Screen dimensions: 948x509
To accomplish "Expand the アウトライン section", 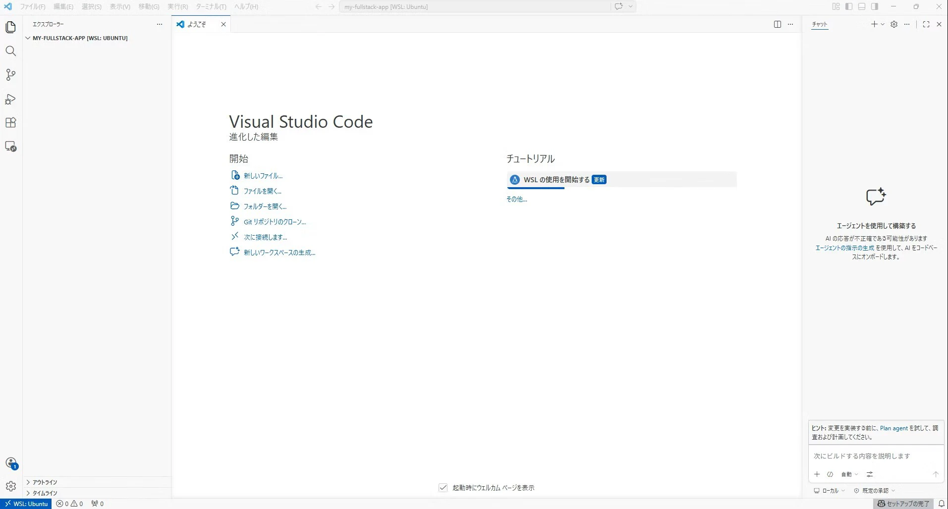I will (x=97, y=482).
